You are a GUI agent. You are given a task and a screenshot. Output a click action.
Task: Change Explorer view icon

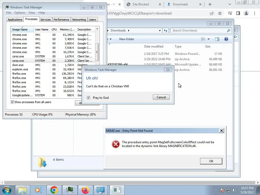[203, 39]
